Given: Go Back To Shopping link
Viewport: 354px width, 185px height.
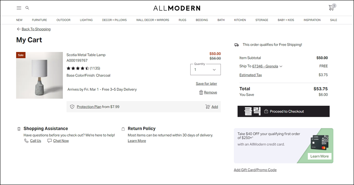Looking at the screenshot, I should [x=36, y=29].
